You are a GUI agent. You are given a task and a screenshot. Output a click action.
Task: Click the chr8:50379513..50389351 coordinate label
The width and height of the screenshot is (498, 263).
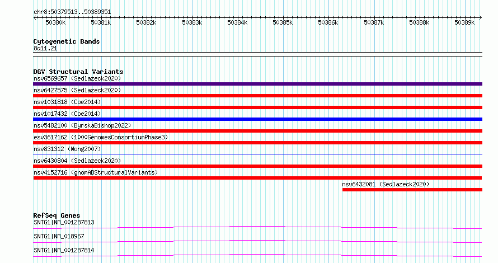tap(72, 12)
